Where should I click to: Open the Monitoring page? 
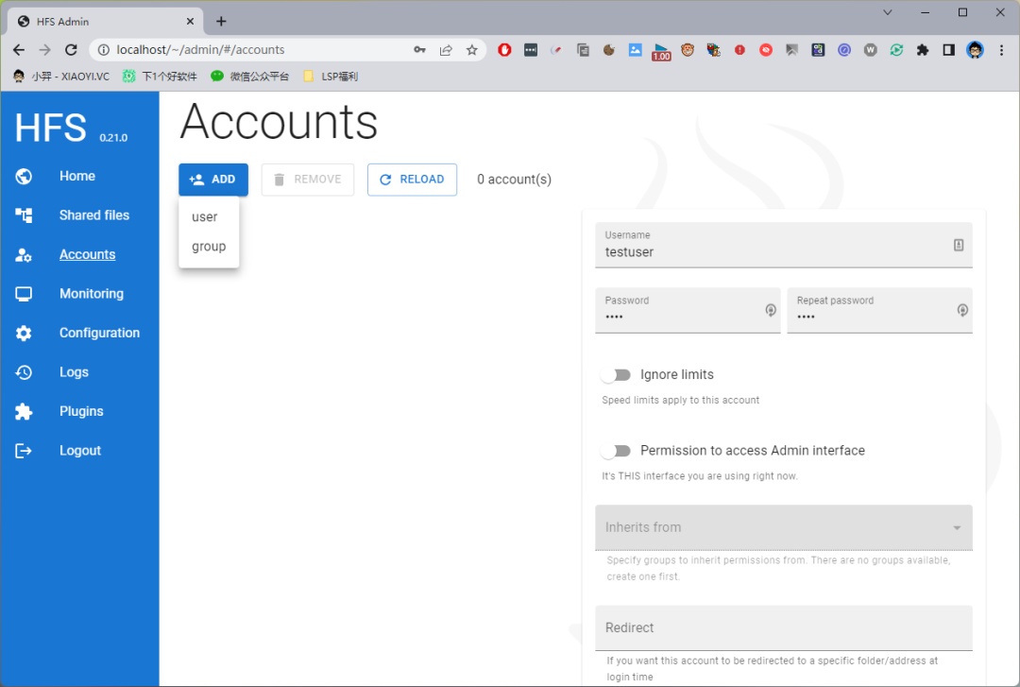[x=91, y=294]
